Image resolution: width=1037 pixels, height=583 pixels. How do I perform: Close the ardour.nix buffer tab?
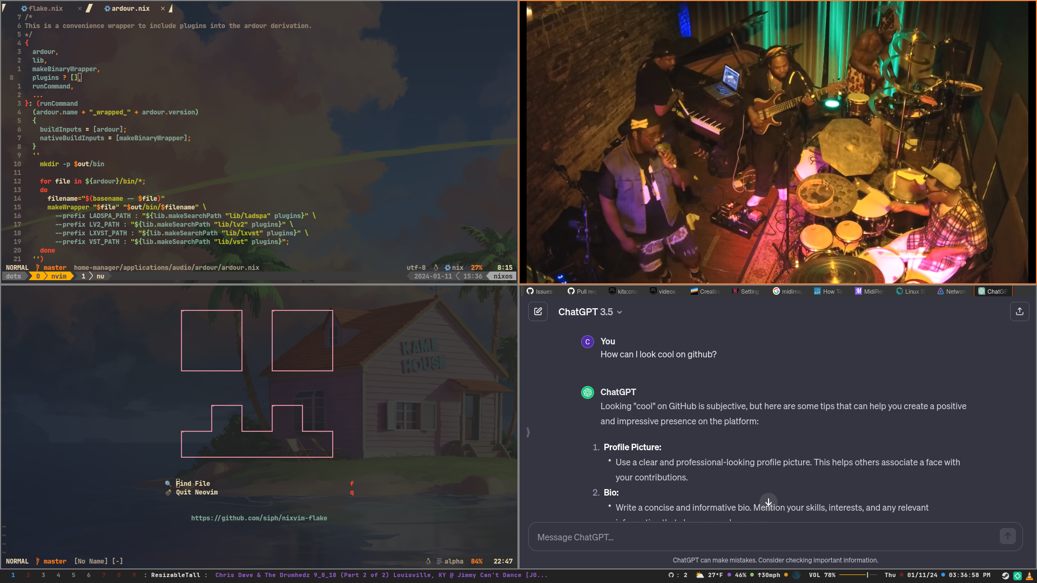(163, 9)
